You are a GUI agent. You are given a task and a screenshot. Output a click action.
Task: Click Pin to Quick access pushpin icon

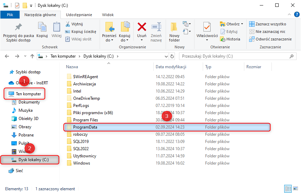coord(19,27)
